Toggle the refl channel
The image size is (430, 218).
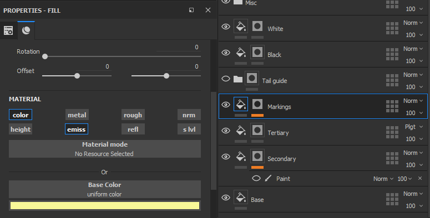pos(133,129)
